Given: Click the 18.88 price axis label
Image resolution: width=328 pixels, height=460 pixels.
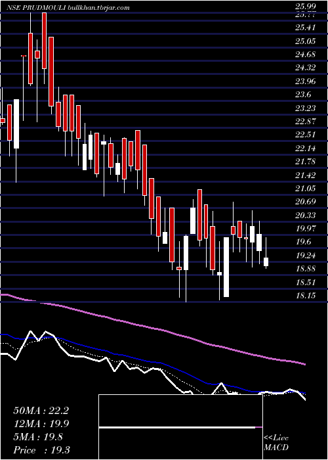Looking at the screenshot, I should [306, 269].
